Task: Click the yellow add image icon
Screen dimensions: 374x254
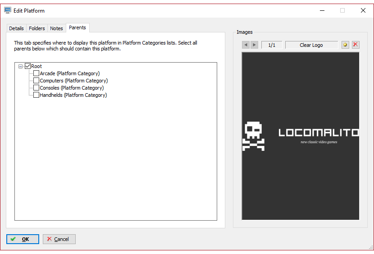Action: [345, 45]
